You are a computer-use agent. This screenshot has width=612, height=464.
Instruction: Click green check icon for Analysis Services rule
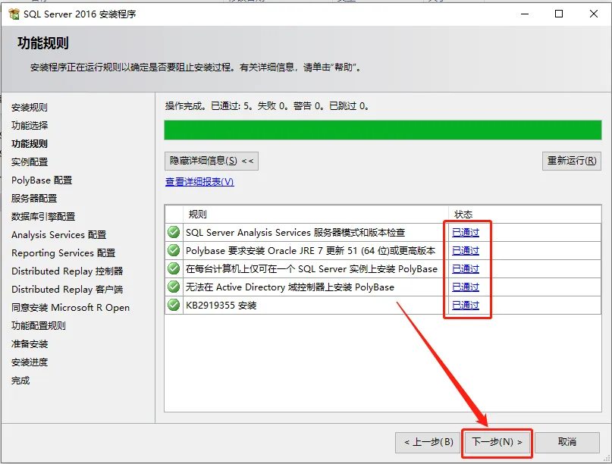(x=174, y=232)
